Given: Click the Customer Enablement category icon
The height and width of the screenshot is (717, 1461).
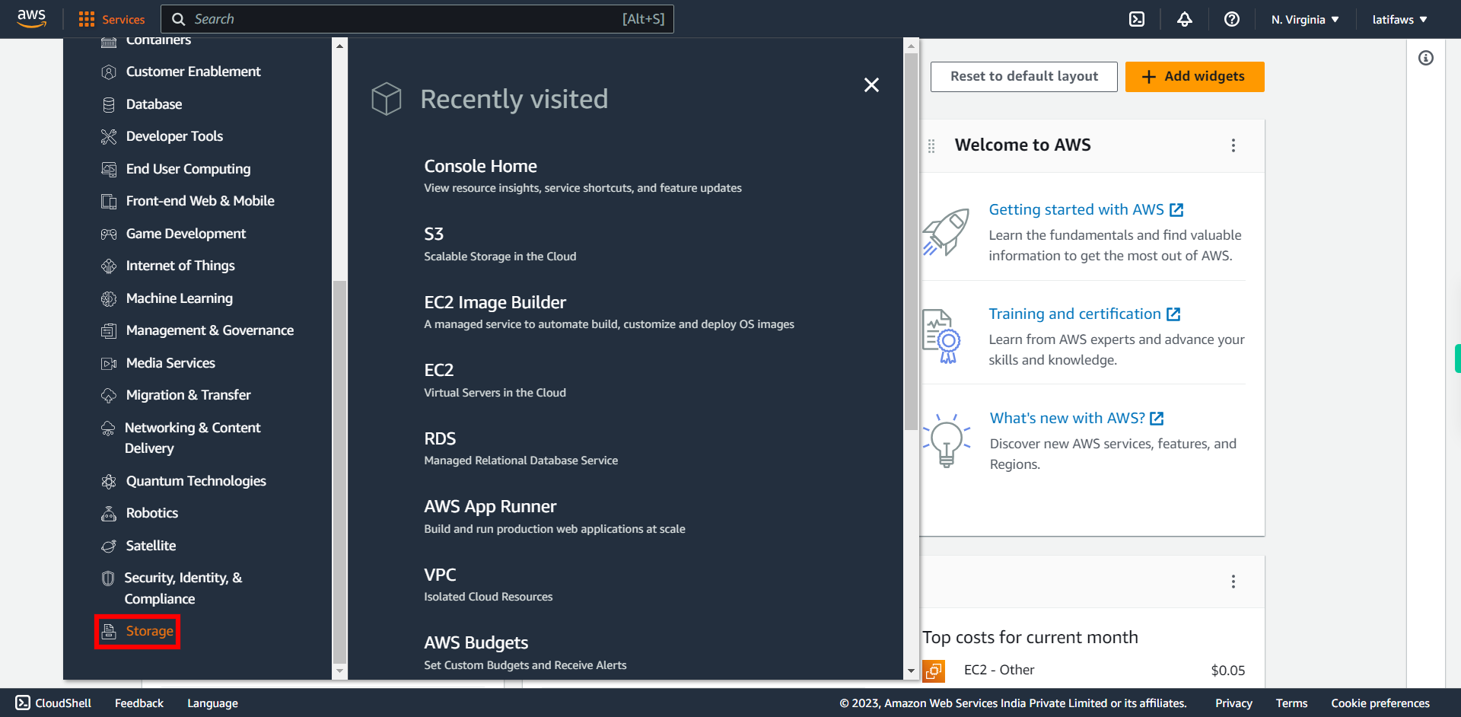Looking at the screenshot, I should 109,72.
